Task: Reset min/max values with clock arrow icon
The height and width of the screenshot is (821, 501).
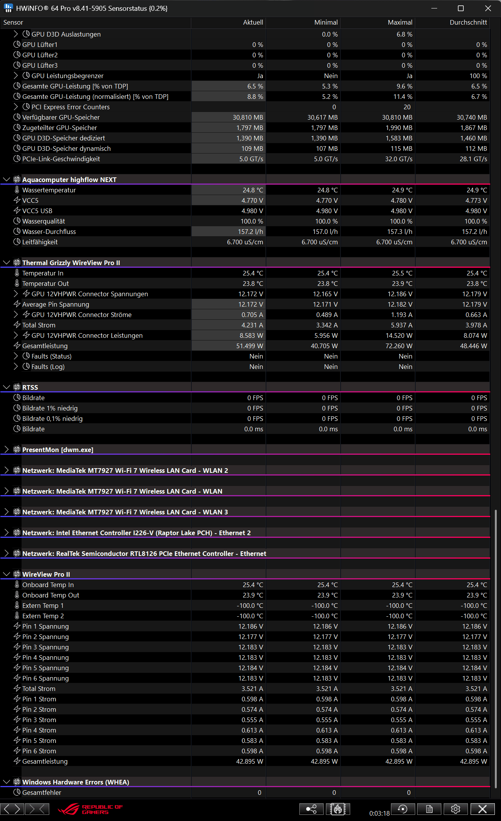Action: pos(403,809)
